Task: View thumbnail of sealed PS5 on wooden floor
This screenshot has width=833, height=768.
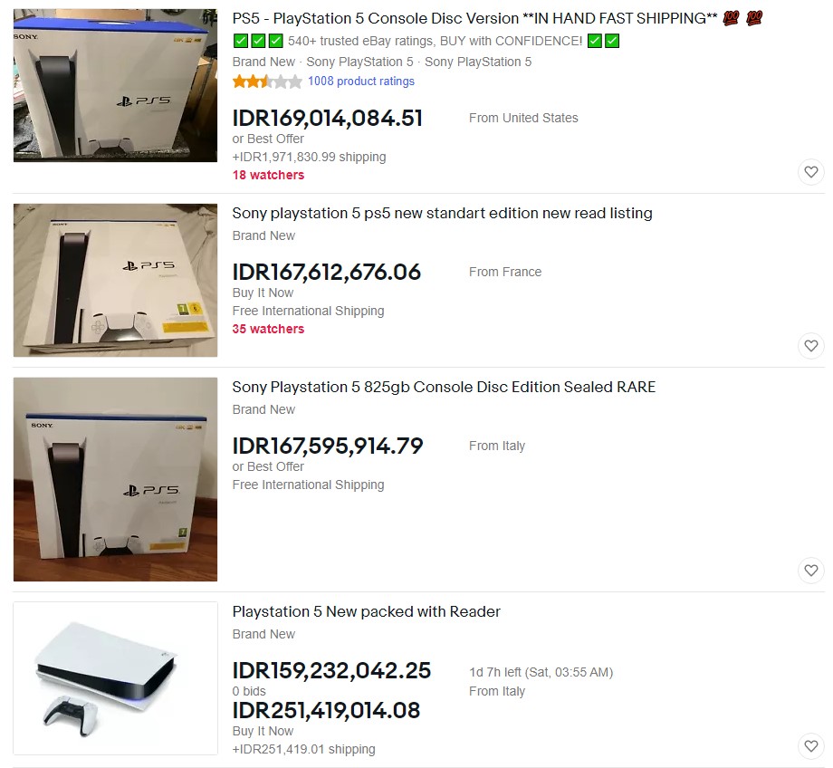Action: click(x=115, y=479)
